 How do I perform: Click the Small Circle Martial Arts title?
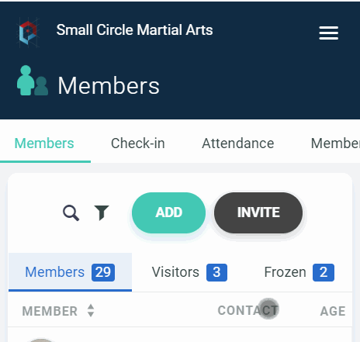pos(134,29)
